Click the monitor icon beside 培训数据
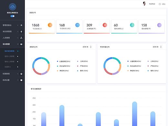The image size is (168, 126). coord(21,44)
